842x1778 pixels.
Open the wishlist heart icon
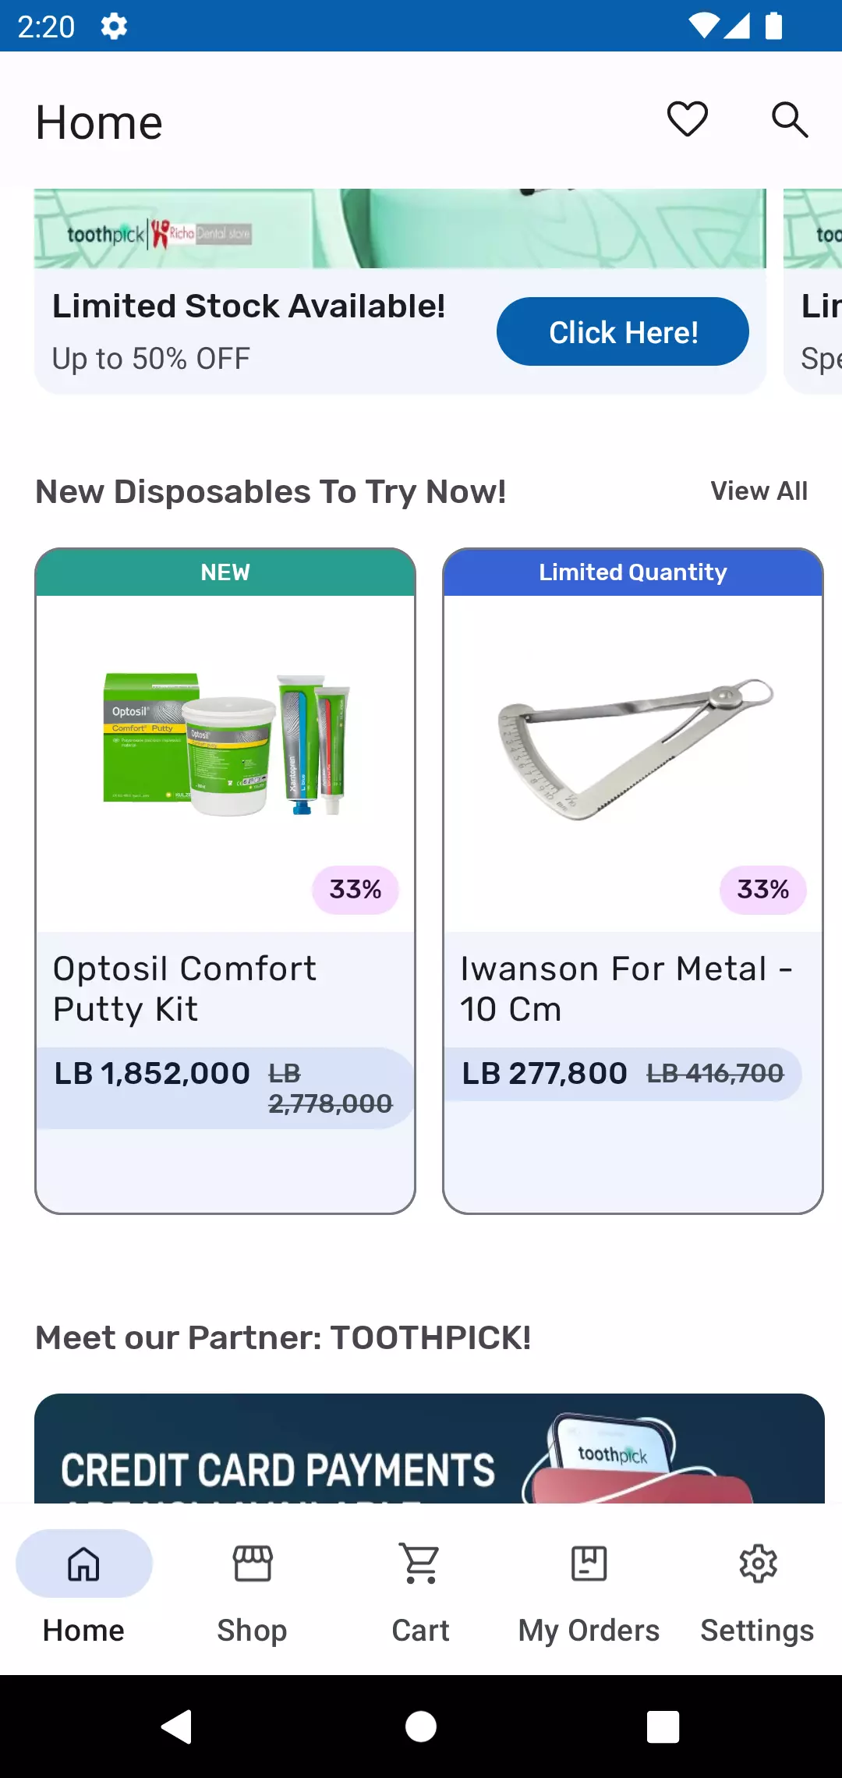click(x=687, y=119)
